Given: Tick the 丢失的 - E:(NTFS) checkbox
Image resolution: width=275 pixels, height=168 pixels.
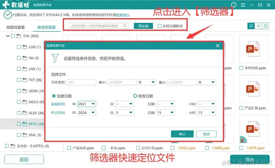Looking at the screenshot, I should click(7, 146).
